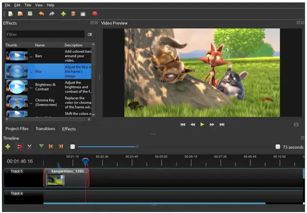The height and width of the screenshot is (213, 307).
Task: Sort effects by the Description column
Action: coord(77,45)
